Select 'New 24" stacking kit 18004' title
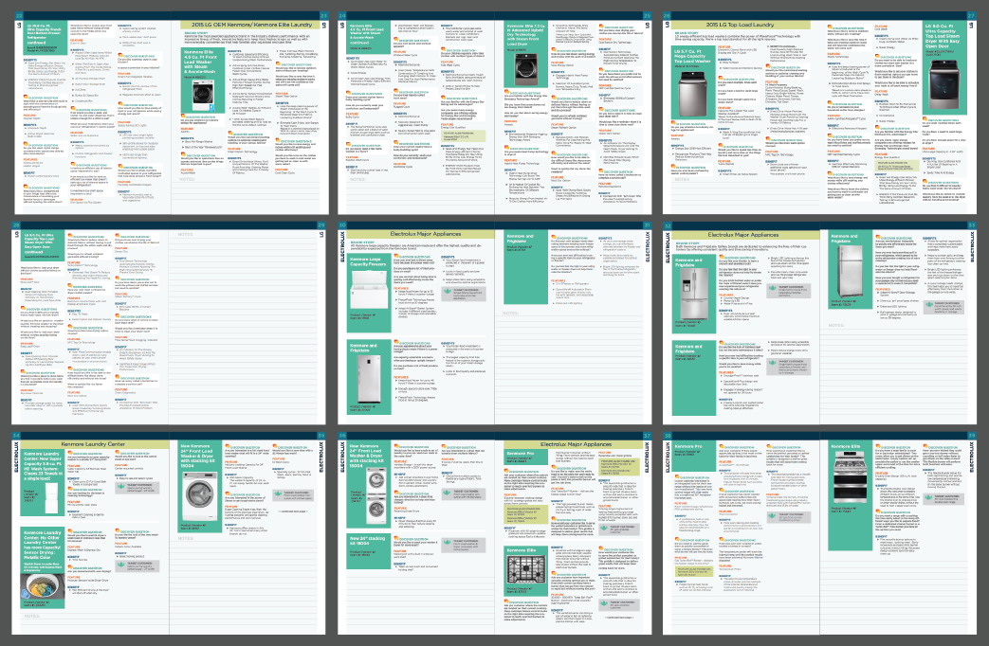This screenshot has height=646, width=989. [x=367, y=540]
